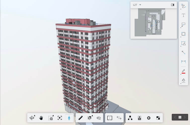Select the shape cloud markup tool
The width and height of the screenshot is (190, 125).
pyautogui.click(x=183, y=44)
